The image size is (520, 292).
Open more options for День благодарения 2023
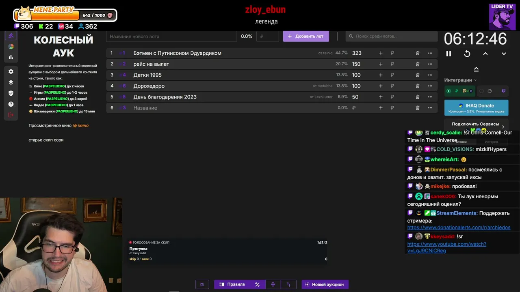click(430, 97)
